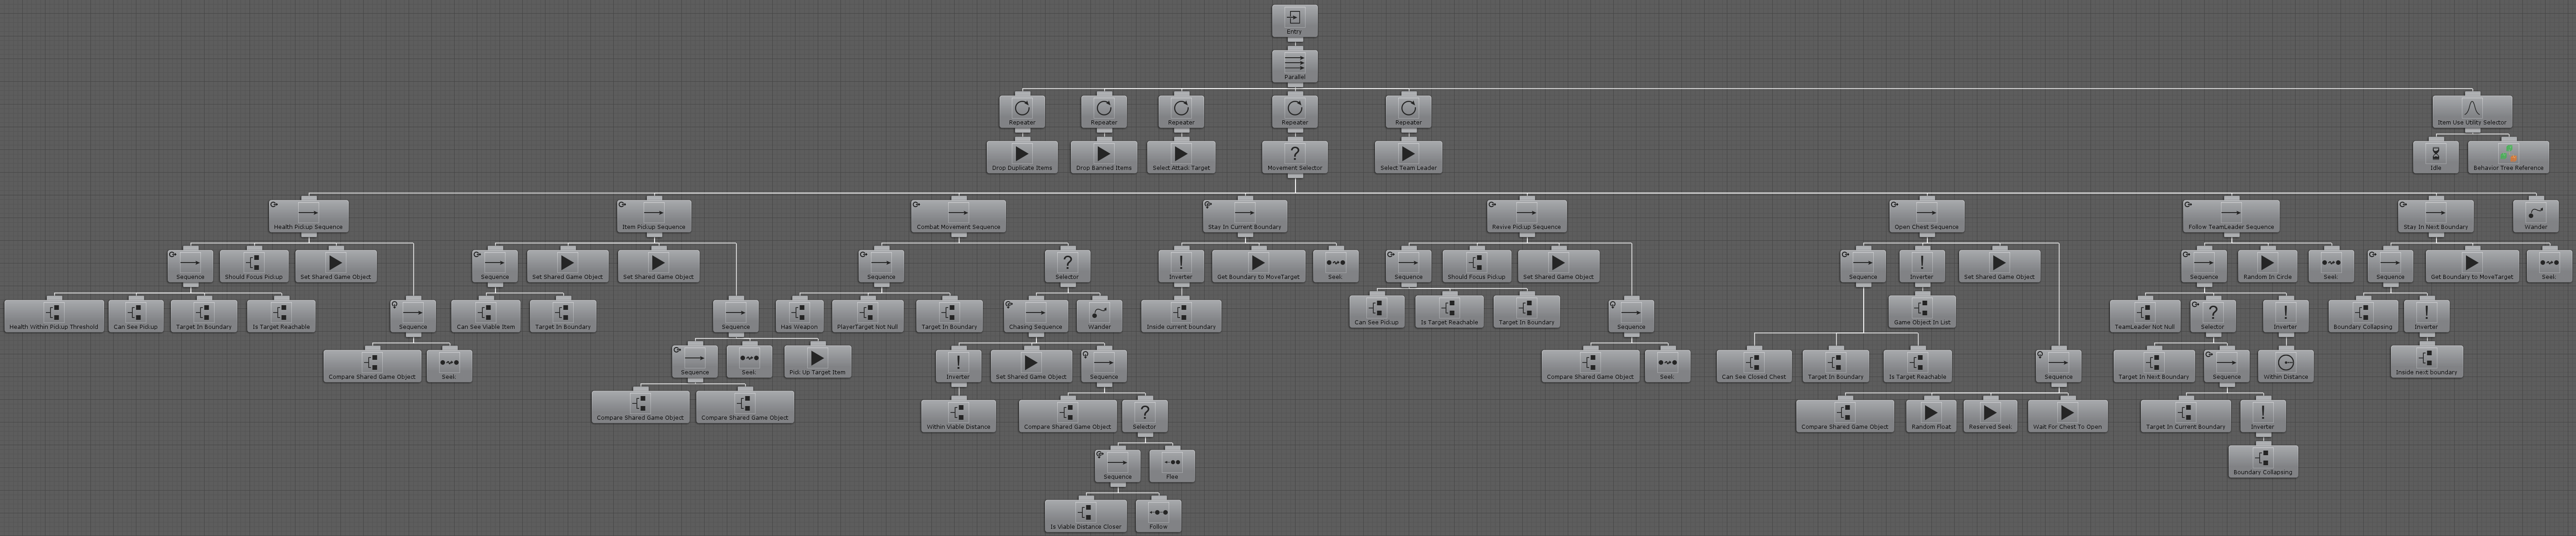The width and height of the screenshot is (2576, 536).
Task: Select the Inside next boundary node
Action: click(x=2426, y=362)
